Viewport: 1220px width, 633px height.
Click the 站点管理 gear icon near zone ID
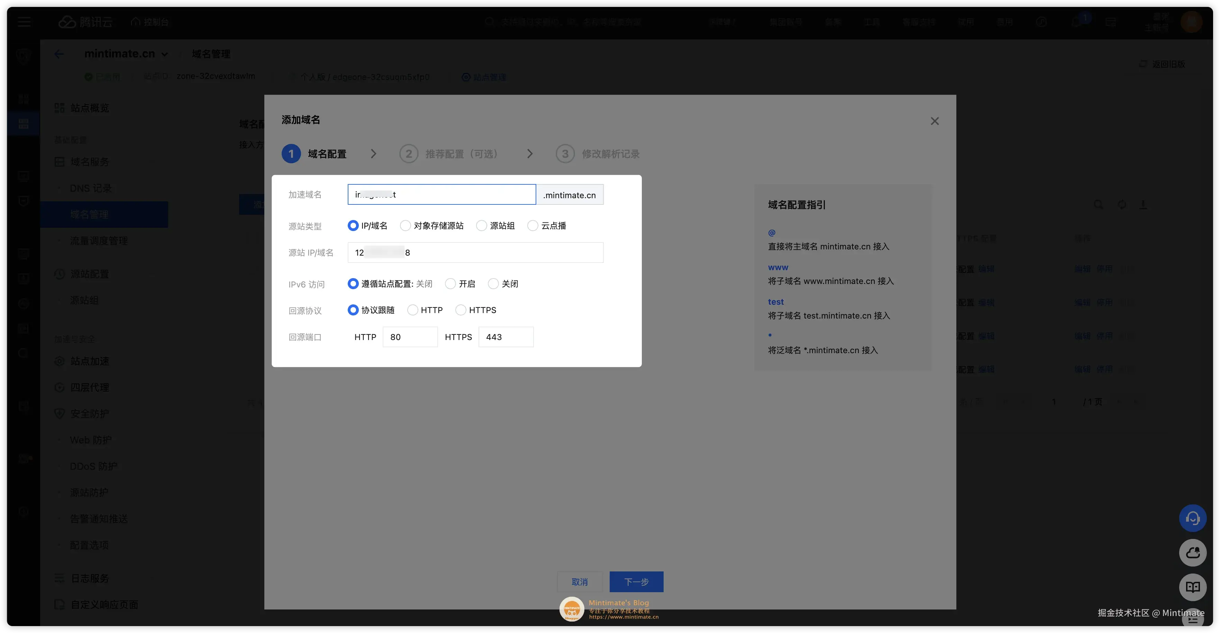tap(466, 77)
